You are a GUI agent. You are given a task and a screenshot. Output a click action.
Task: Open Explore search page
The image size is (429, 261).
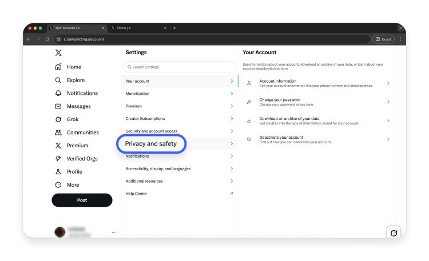click(70, 80)
